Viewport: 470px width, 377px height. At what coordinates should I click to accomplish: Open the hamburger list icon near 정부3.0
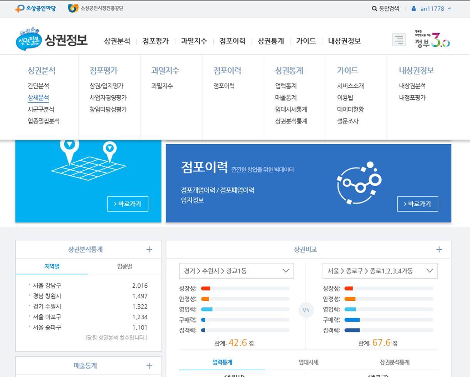[x=399, y=40]
